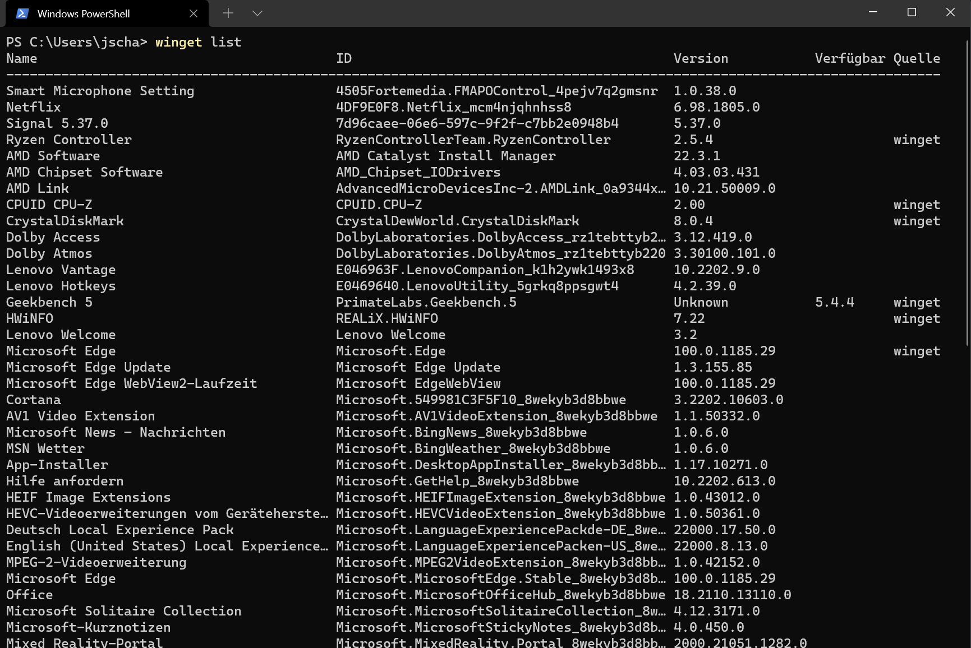Click 'winget' source for CrystalDiskMark
This screenshot has width=971, height=648.
[917, 221]
